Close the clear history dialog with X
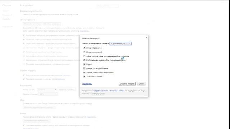The image size is (230, 129). point(146,37)
